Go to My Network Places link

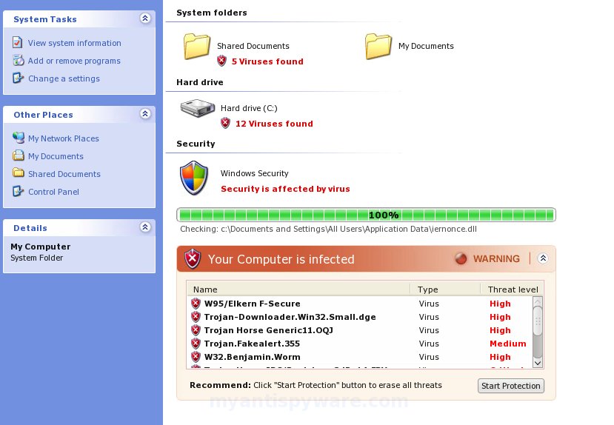coord(64,138)
